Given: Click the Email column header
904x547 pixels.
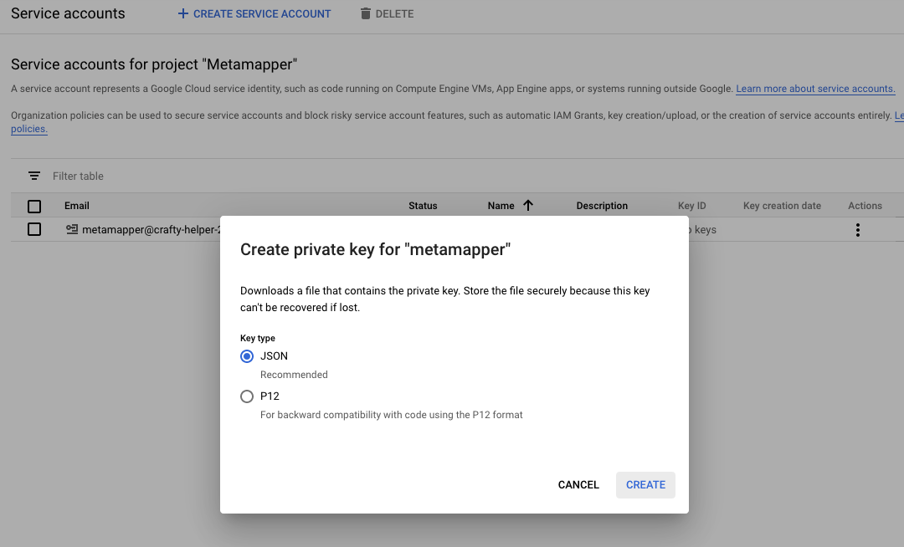Looking at the screenshot, I should tap(77, 206).
